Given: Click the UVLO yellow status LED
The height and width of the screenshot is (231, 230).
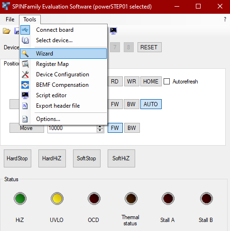Looking at the screenshot, I should click(57, 198).
